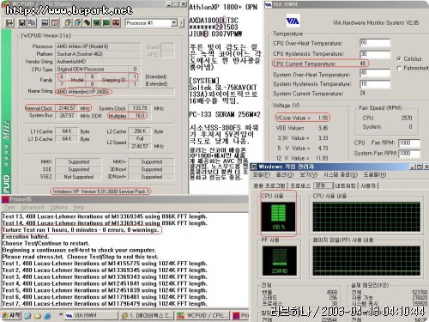Screen dimensions: 429x322
Task: Click the next-processor arrow button beside the Processor dropdown
Action: tap(182, 23)
